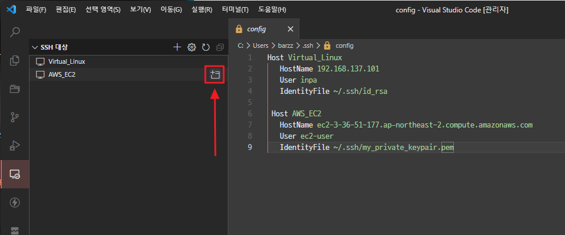Open the Explorer files icon
Image resolution: width=565 pixels, height=235 pixels.
tap(14, 60)
